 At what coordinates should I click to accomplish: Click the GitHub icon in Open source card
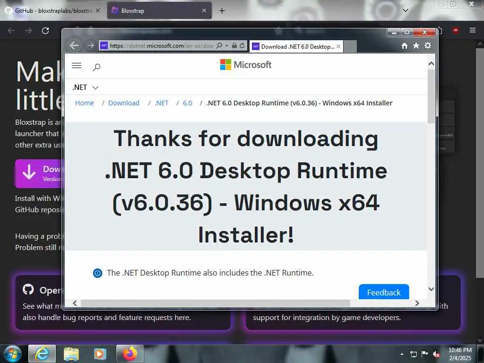tap(28, 290)
